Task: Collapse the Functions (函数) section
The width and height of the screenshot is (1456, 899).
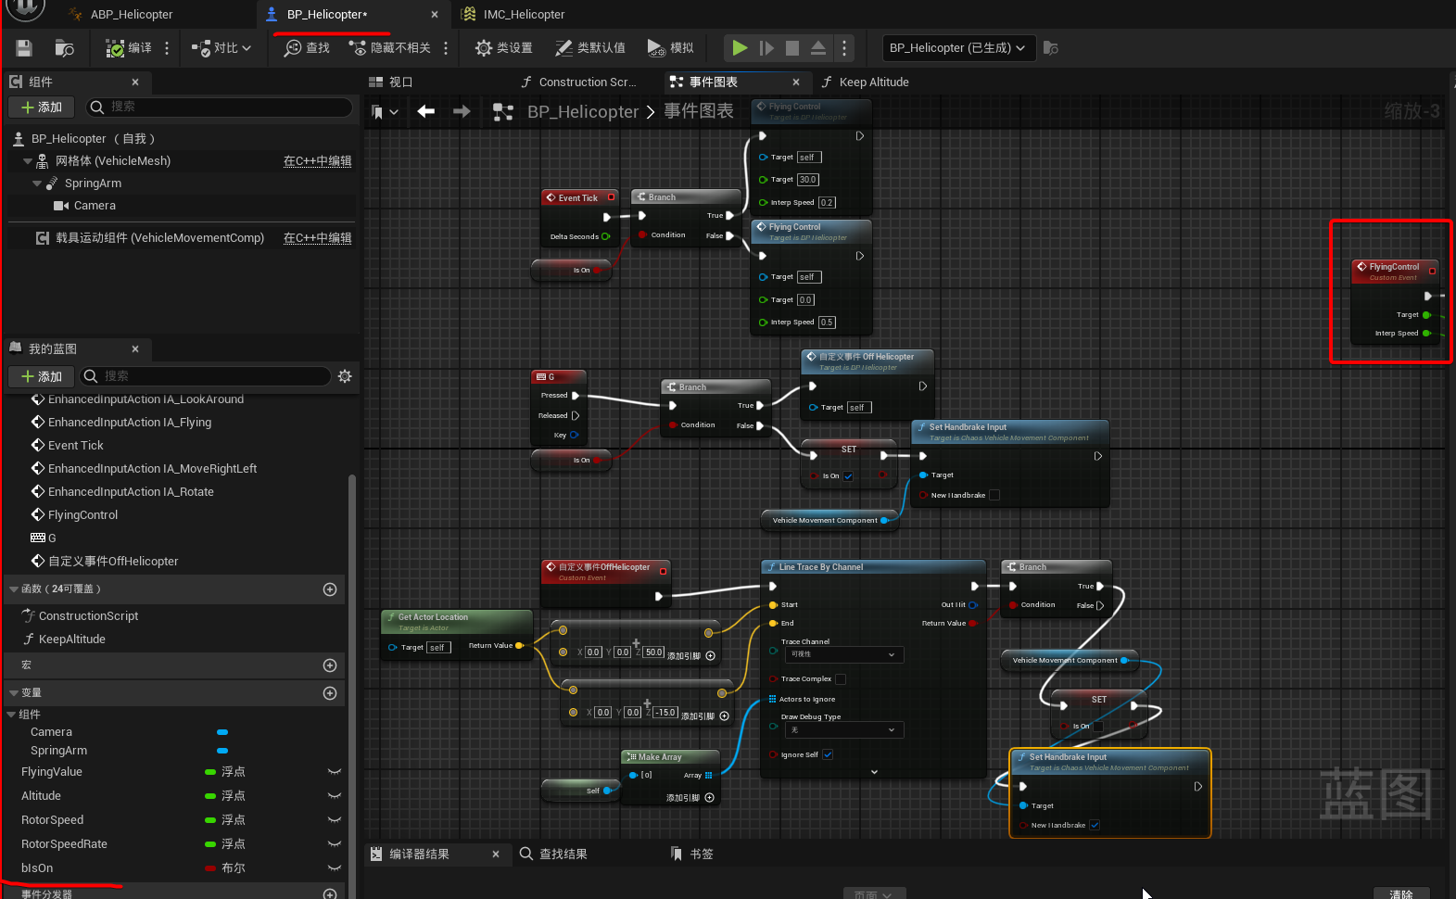Action: coord(14,589)
